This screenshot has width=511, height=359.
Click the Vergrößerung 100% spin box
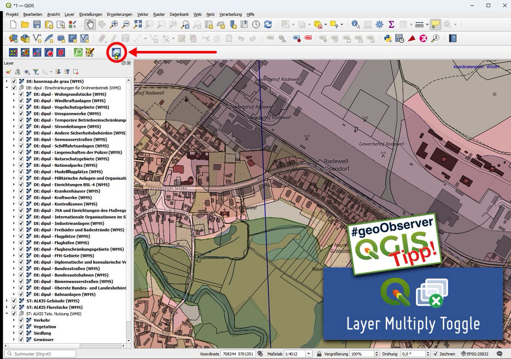[x=365, y=354]
